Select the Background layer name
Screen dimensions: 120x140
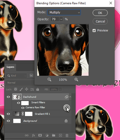30,121
